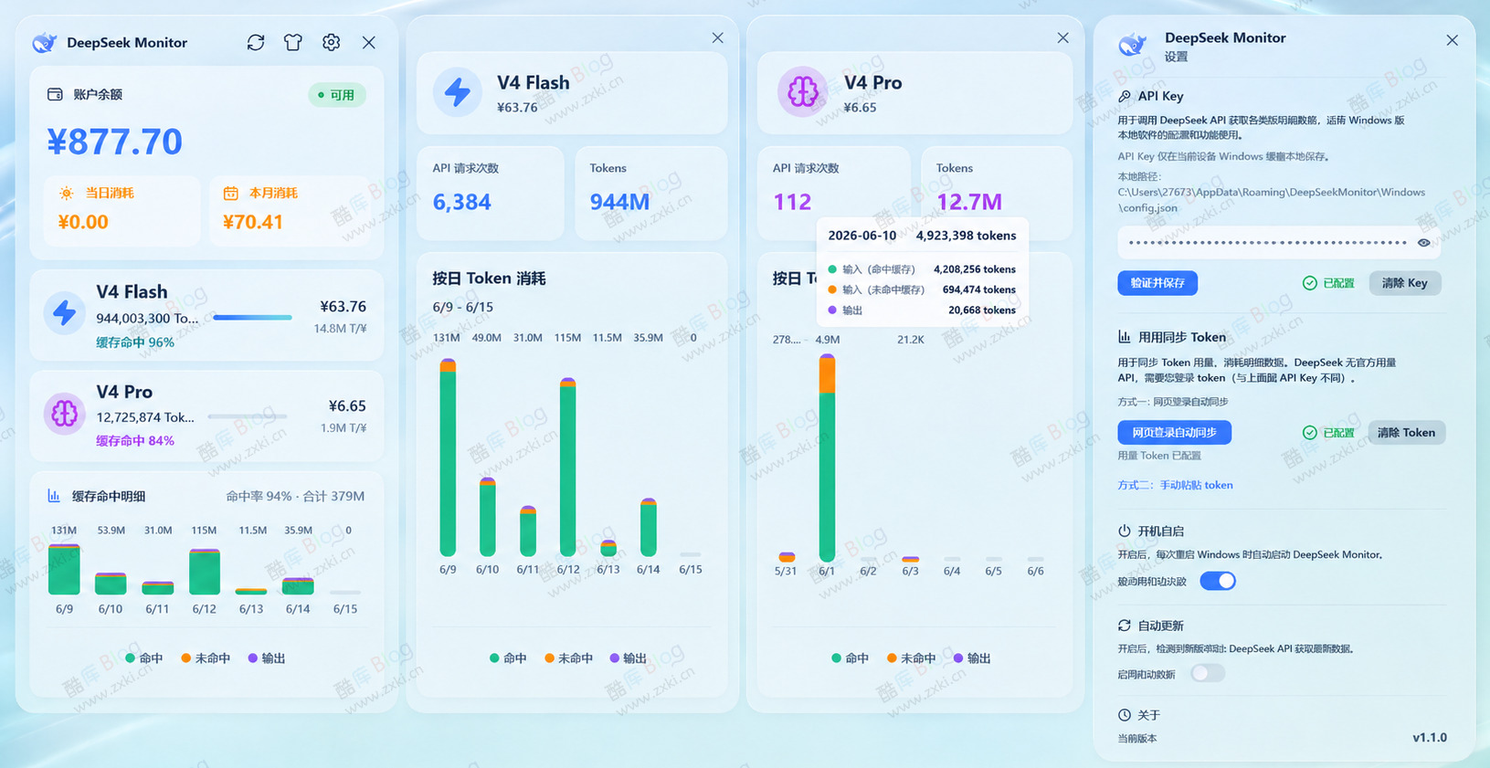Click the sync icon beside 自动更新
Viewport: 1490px width, 768px height.
tap(1125, 626)
